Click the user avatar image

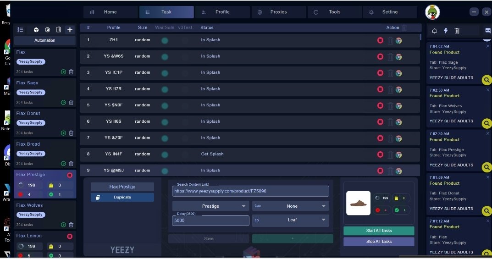click(432, 12)
